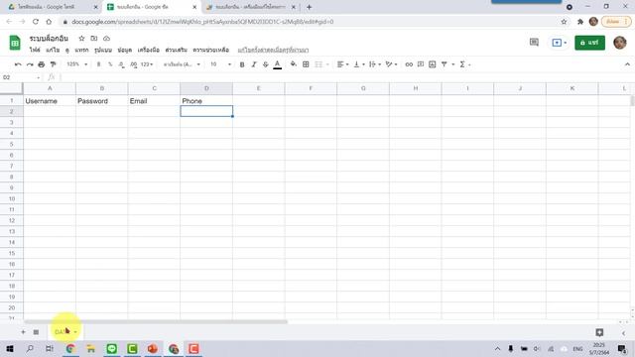The image size is (635, 357).
Task: Insert a chart from toolbar
Action: tap(433, 64)
